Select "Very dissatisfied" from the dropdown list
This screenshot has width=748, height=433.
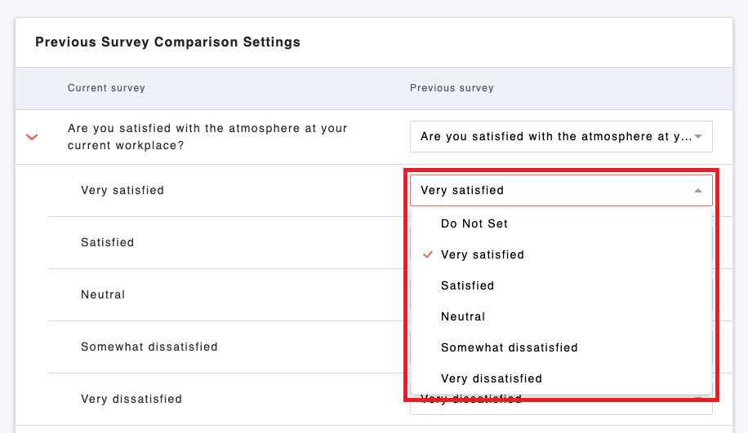(491, 378)
